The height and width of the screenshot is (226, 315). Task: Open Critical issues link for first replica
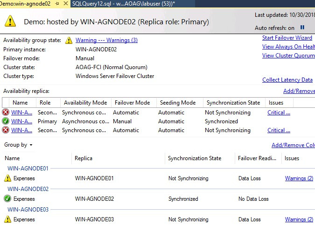pos(279,113)
